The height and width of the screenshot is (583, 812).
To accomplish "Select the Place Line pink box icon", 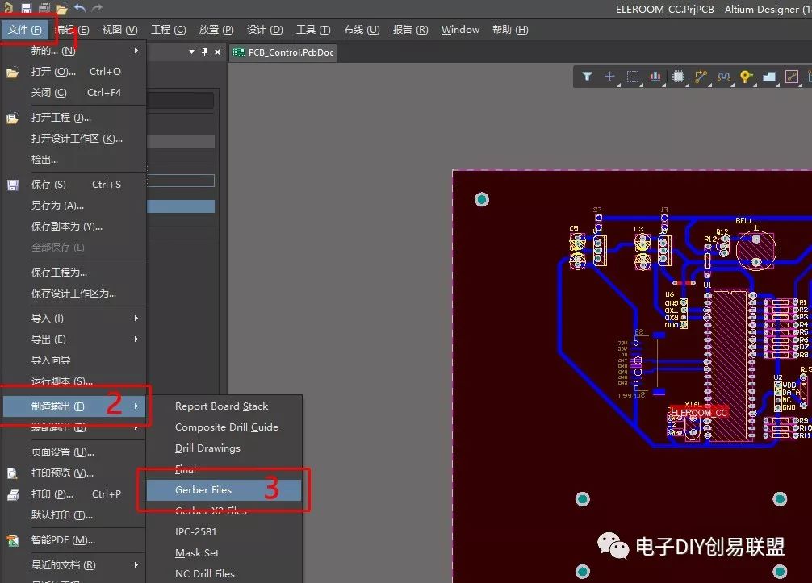I will [x=792, y=77].
